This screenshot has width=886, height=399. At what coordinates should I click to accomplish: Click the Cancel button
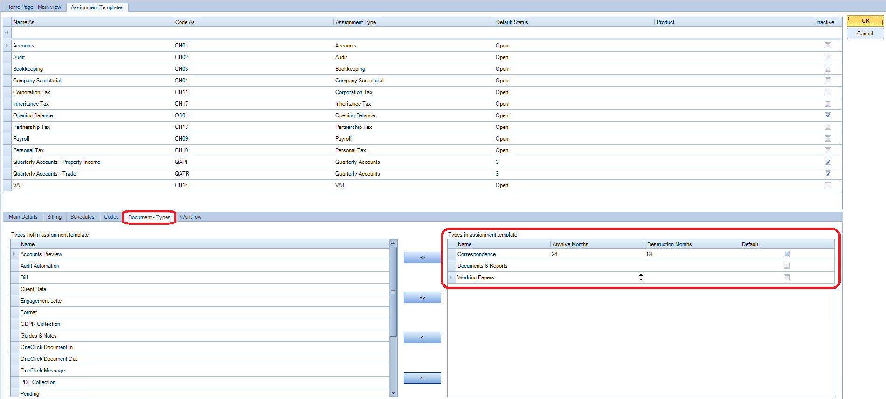click(865, 34)
